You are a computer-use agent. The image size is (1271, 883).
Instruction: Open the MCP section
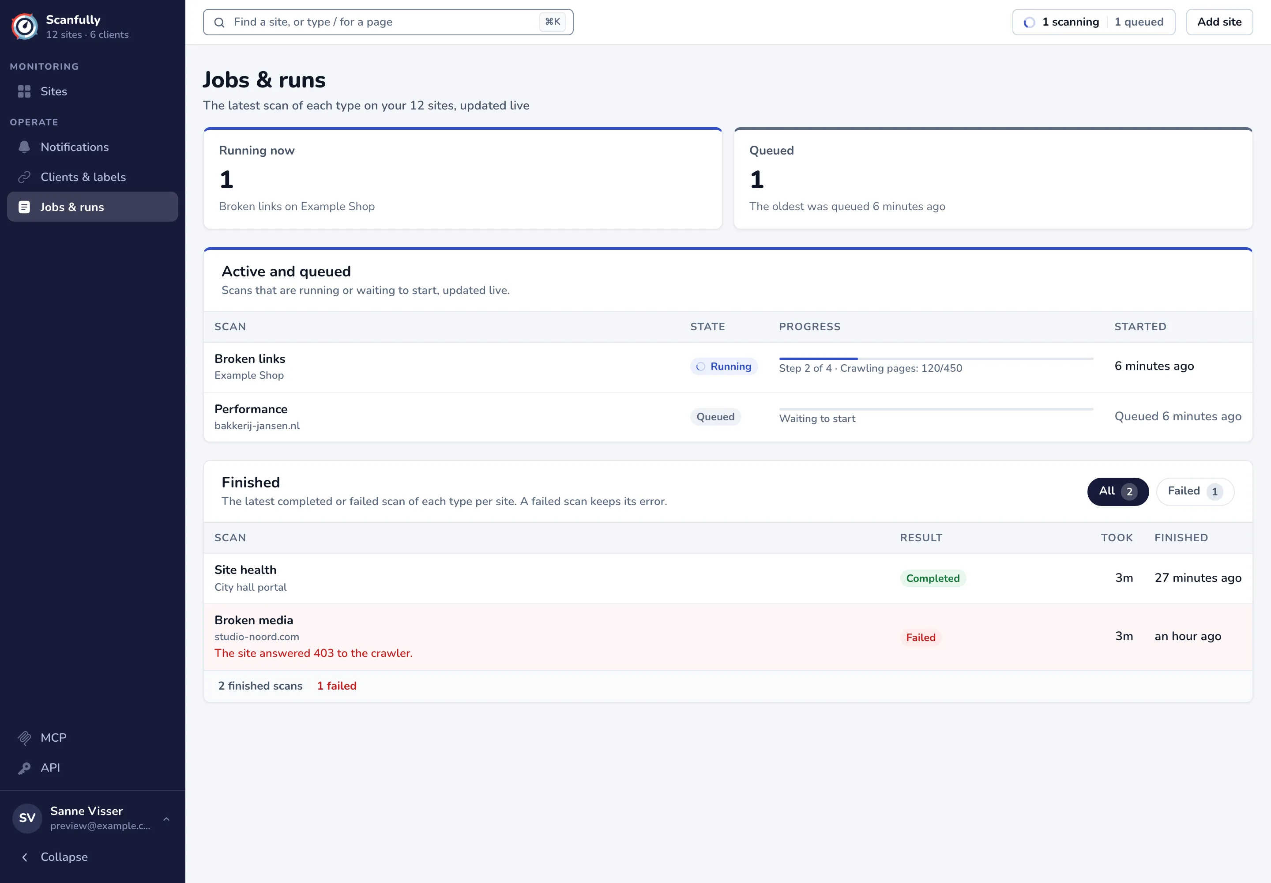point(92,737)
